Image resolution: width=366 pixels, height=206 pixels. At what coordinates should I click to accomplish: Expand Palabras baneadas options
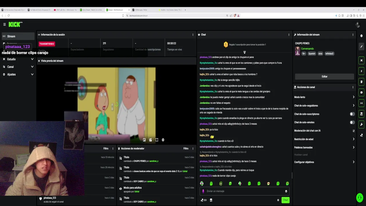coord(324,148)
